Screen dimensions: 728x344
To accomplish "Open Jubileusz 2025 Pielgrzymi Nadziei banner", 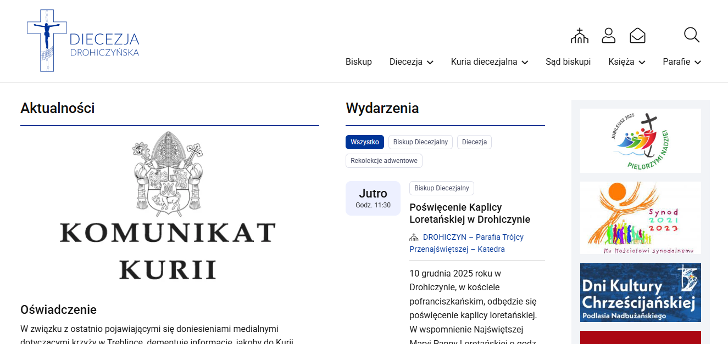I will pyautogui.click(x=641, y=140).
